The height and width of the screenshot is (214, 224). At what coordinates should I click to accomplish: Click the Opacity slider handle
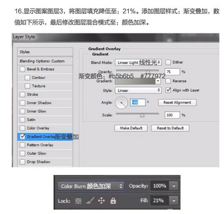(x=148, y=72)
